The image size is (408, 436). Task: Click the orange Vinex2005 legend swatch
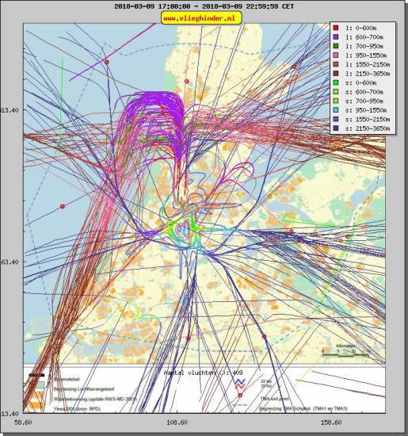36,405
